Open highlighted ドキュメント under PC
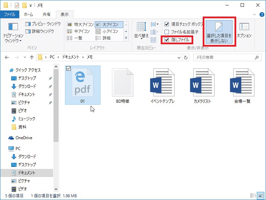This screenshot has width=266, height=200. (27, 173)
